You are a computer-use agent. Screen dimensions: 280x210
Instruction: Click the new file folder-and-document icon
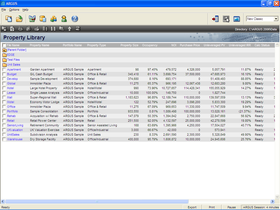point(8,19)
